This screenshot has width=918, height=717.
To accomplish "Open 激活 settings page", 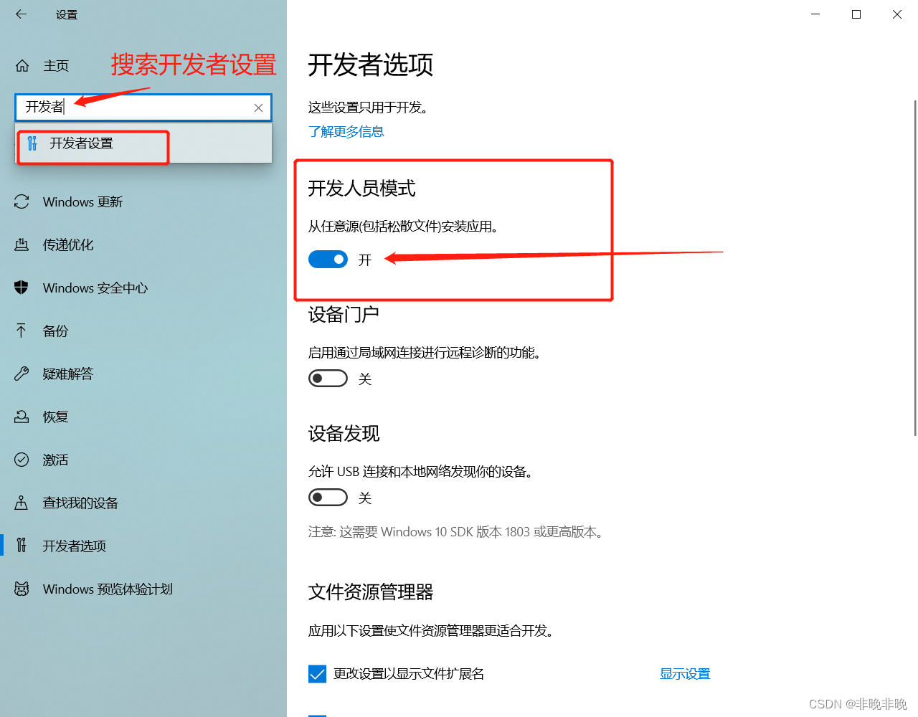I will pyautogui.click(x=56, y=460).
